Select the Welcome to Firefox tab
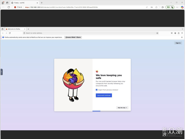The width and height of the screenshot is (185, 139). 15,29
